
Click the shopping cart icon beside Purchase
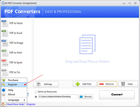pyautogui.click(x=4, y=80)
